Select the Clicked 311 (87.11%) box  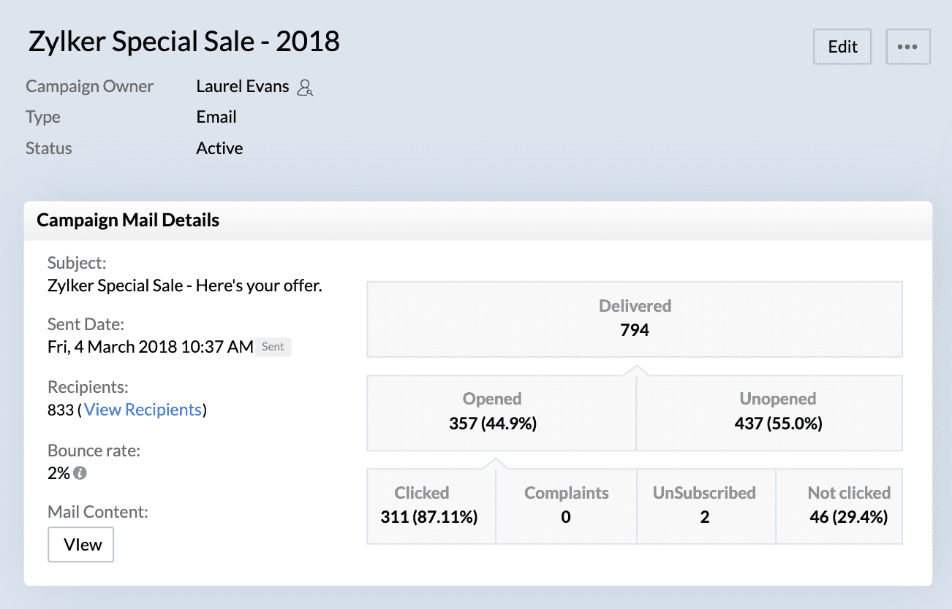[431, 506]
